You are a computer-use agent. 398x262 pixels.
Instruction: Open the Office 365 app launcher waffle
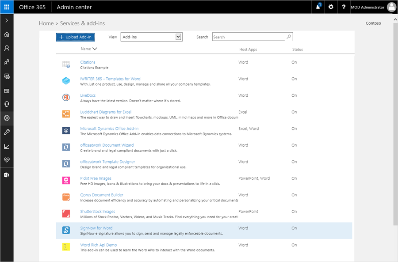tap(7, 7)
